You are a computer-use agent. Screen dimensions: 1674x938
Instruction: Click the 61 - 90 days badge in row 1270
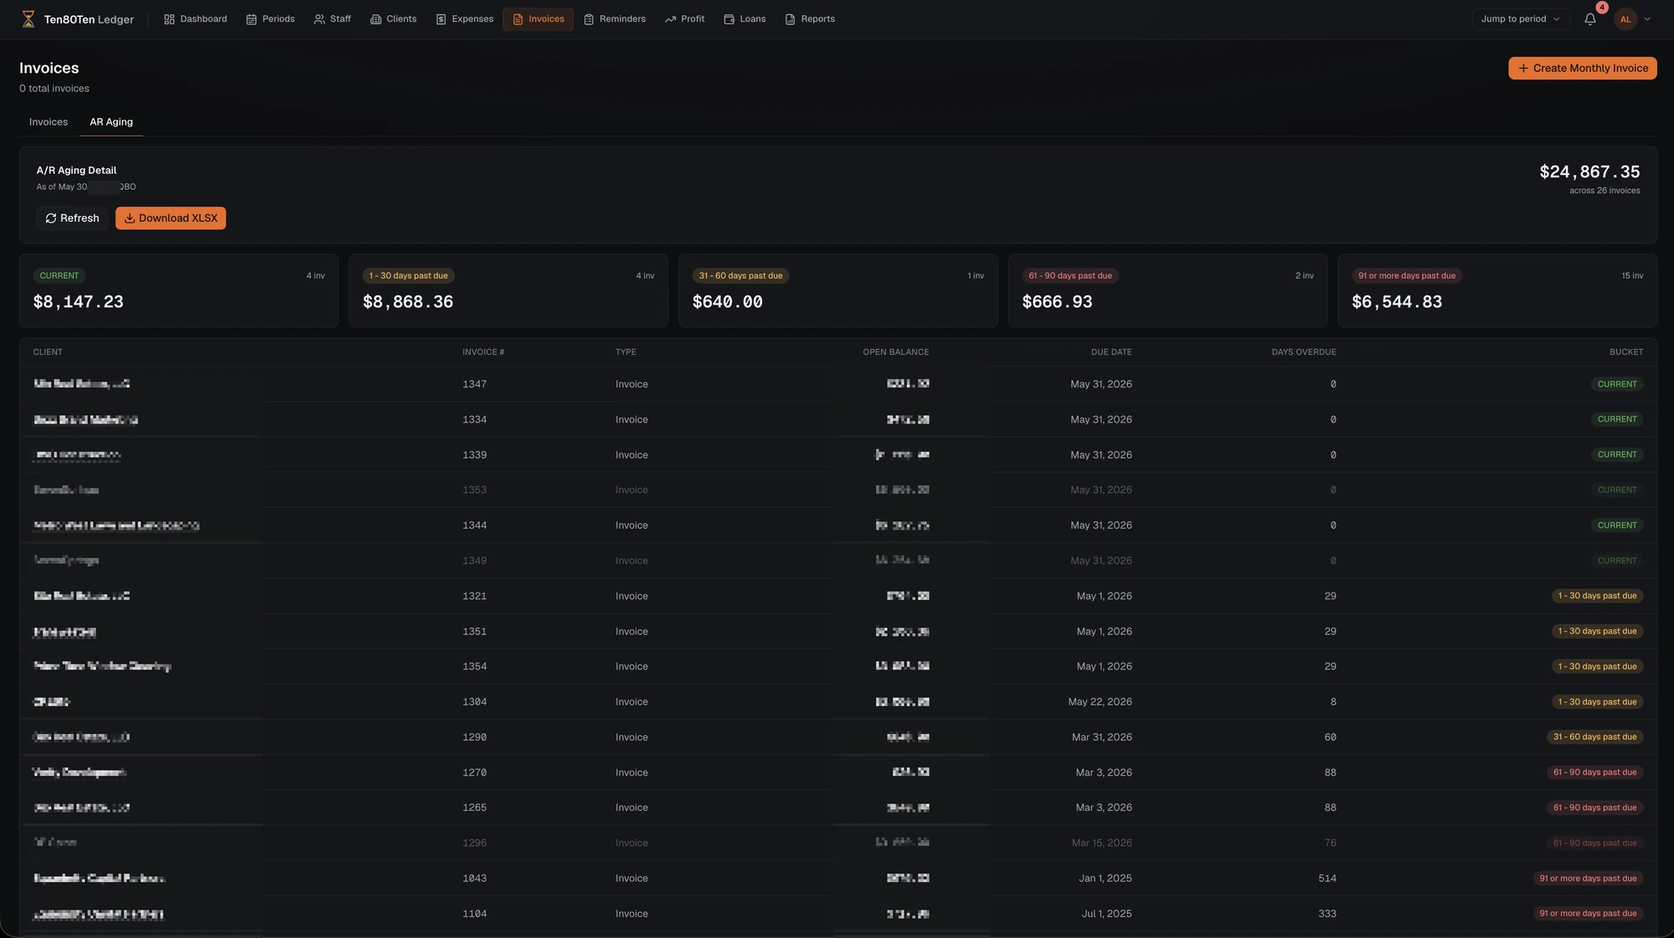pos(1594,773)
